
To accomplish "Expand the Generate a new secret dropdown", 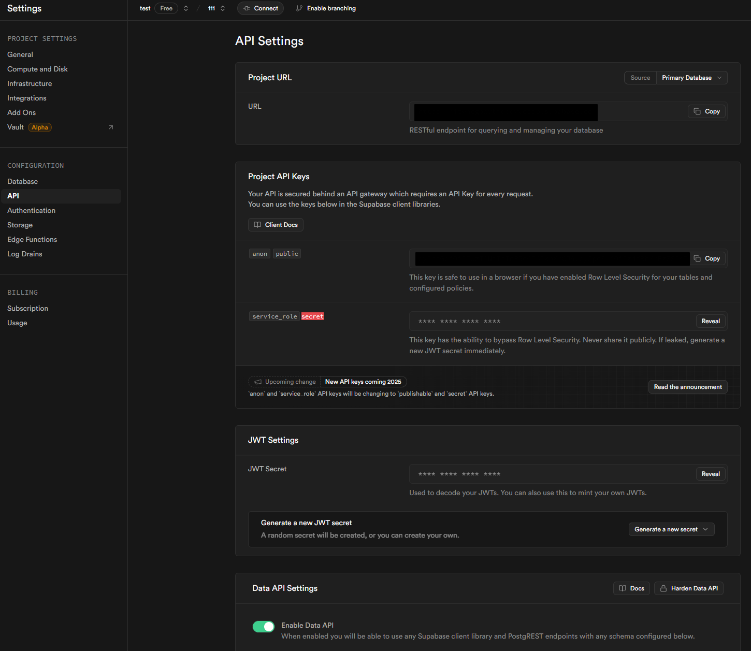I will 671,529.
